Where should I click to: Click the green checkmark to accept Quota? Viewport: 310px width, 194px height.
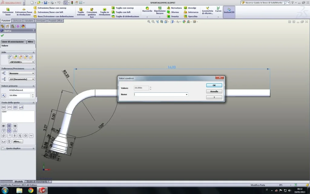tap(2, 35)
